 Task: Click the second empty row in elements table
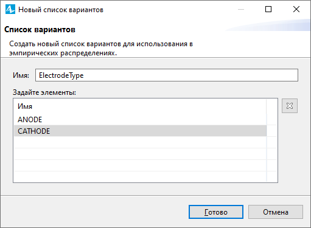tap(140, 154)
